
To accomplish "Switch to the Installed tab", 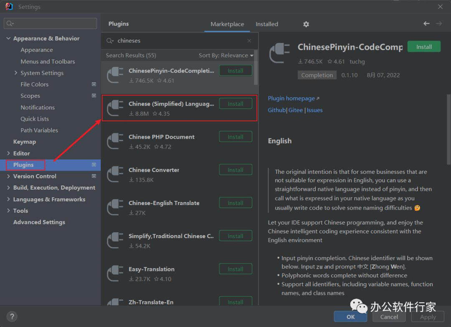I will (267, 24).
